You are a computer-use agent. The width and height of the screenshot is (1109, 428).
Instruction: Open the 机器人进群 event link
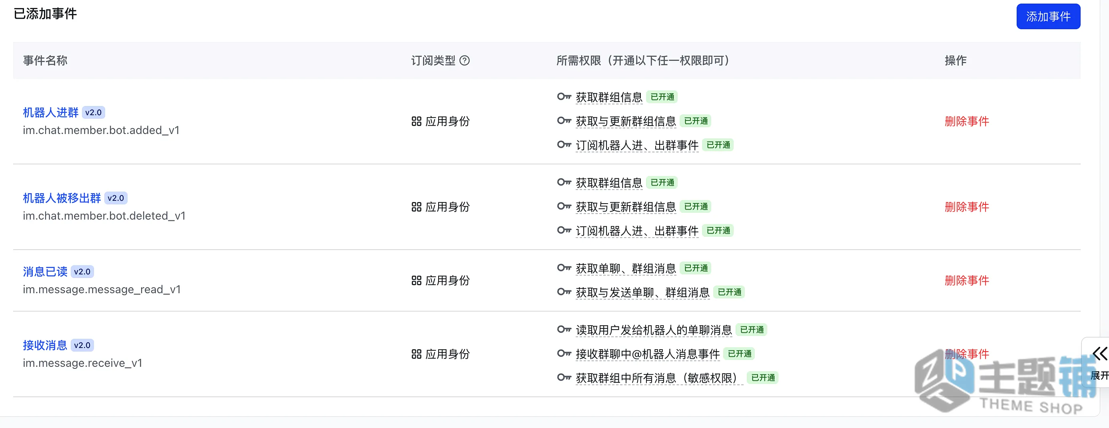tap(51, 112)
